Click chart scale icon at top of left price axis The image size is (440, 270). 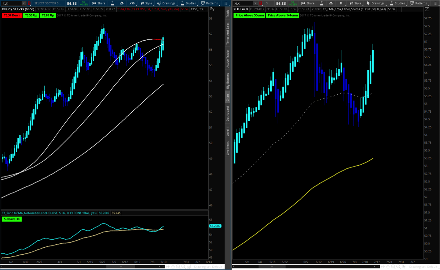coord(213,9)
